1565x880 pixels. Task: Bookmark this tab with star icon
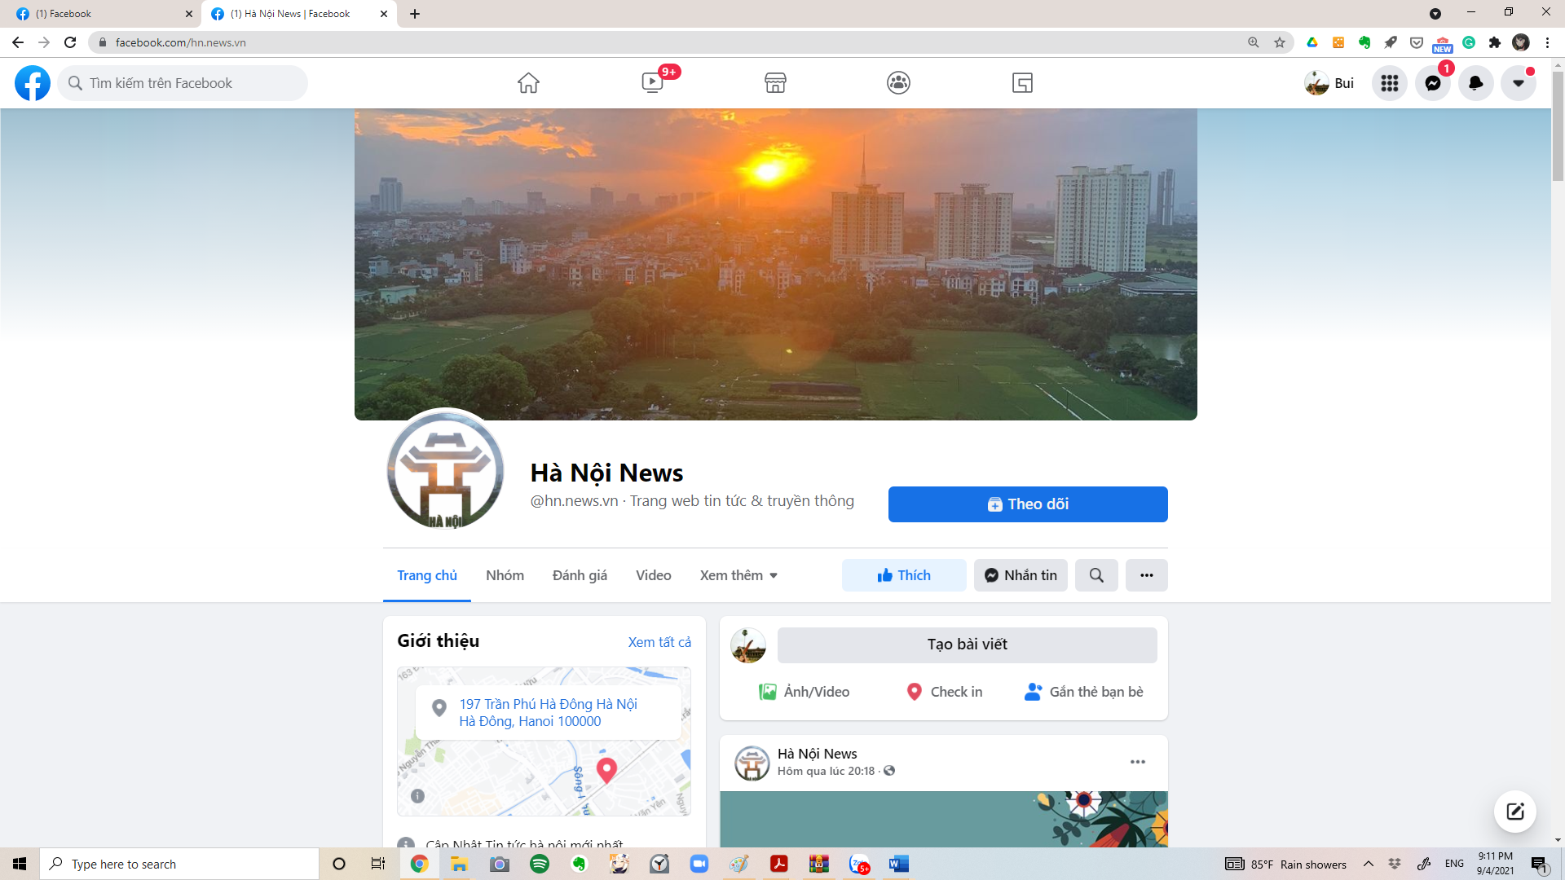(x=1280, y=42)
